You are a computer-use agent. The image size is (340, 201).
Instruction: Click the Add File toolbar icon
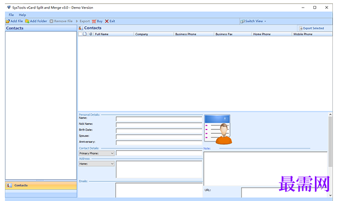(x=8, y=21)
